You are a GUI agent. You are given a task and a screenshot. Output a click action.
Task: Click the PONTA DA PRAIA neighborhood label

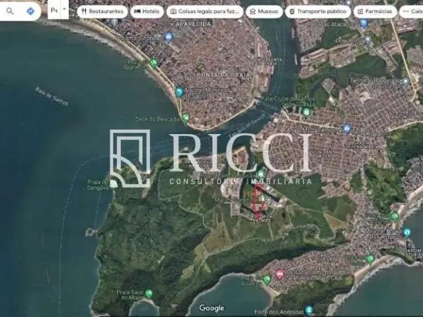pos(223,75)
